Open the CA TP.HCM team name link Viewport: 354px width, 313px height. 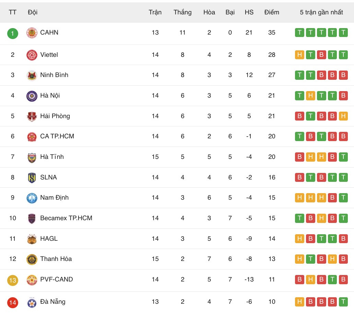click(57, 136)
